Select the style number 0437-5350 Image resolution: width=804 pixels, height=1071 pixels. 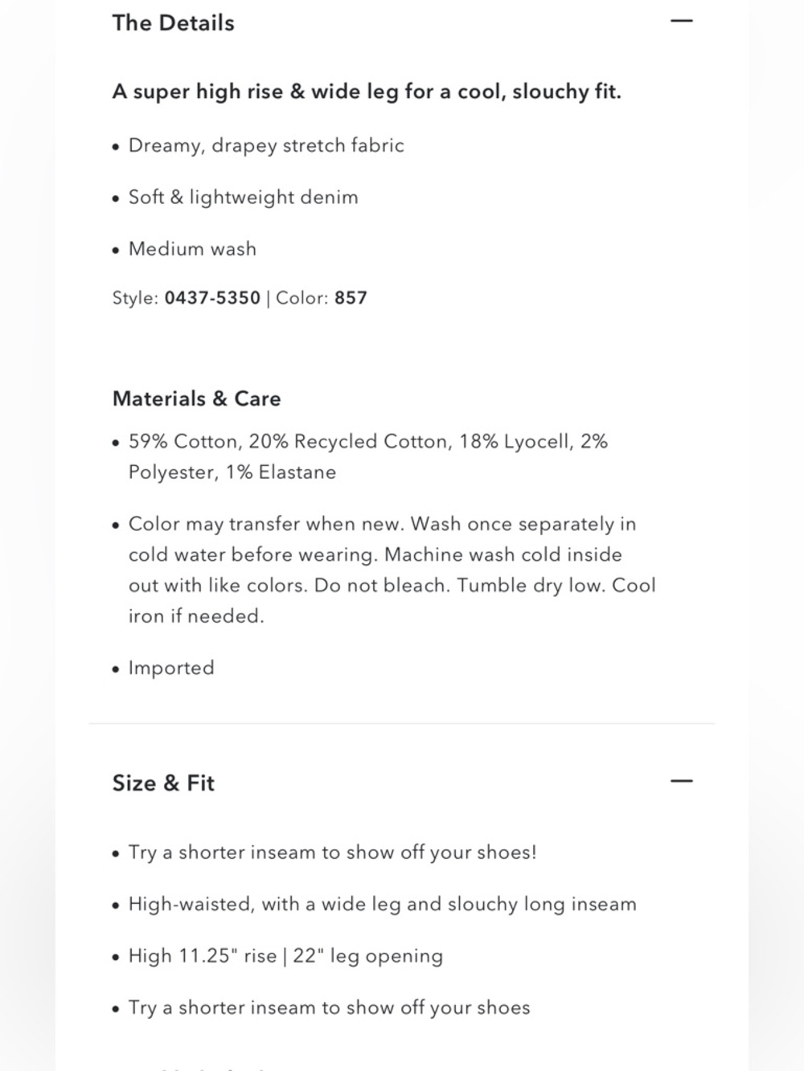click(x=212, y=298)
